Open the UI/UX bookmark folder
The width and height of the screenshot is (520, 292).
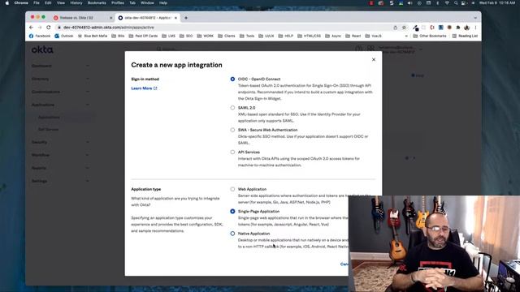pyautogui.click(x=266, y=36)
